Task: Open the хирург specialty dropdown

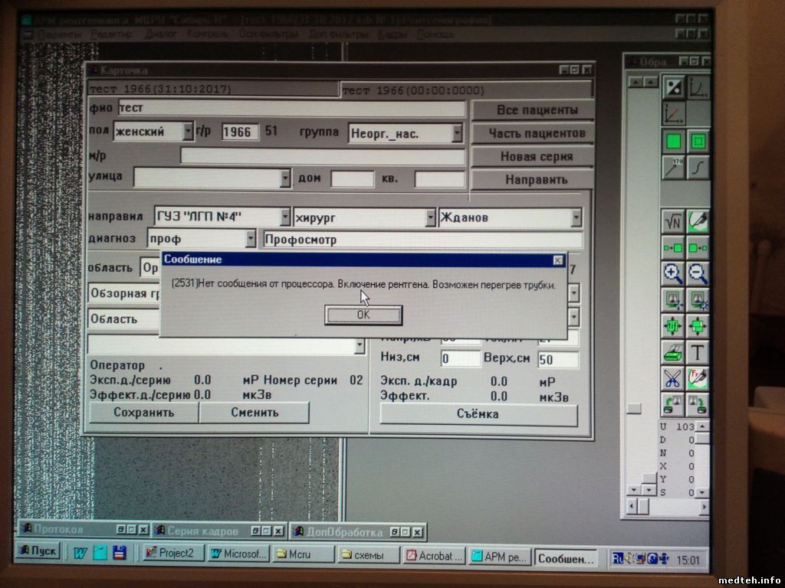Action: 430,217
